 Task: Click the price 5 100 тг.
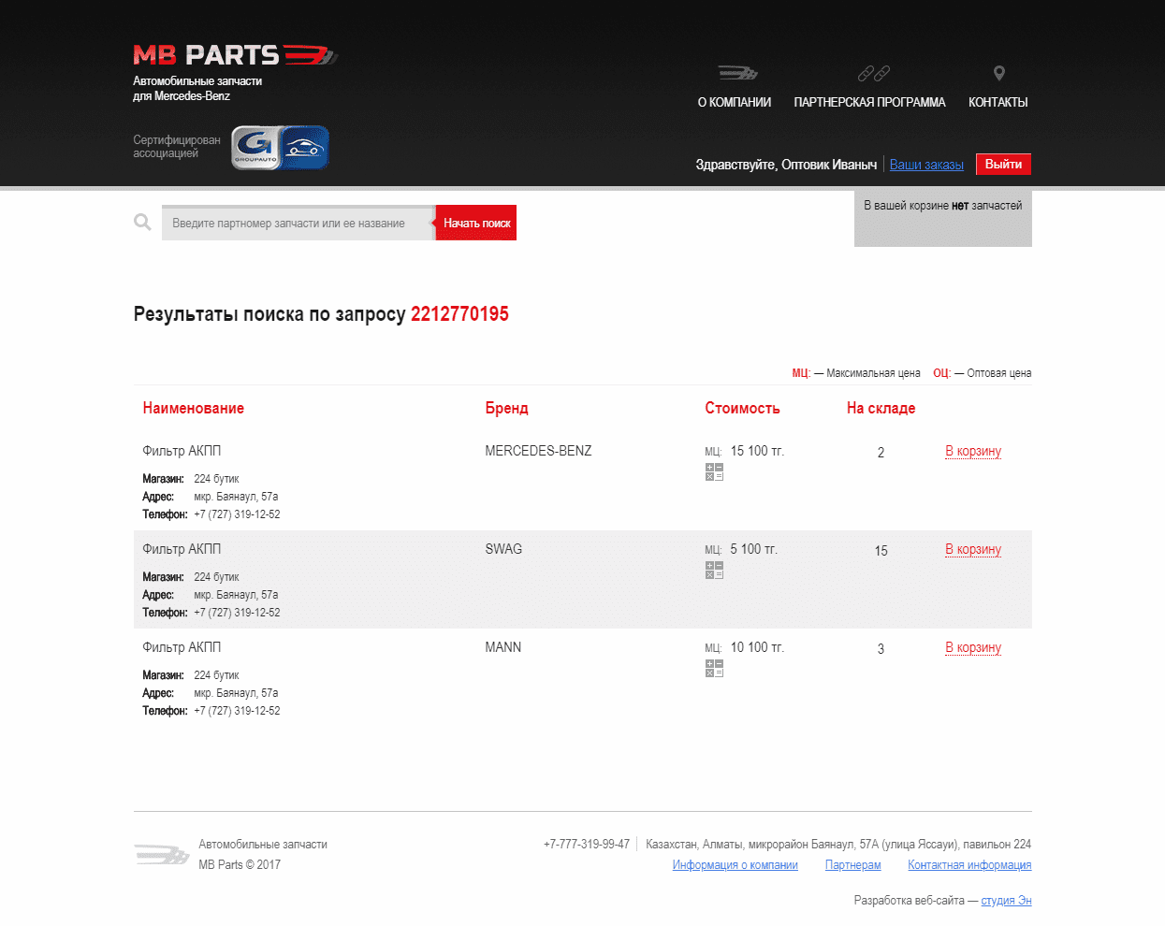point(753,549)
